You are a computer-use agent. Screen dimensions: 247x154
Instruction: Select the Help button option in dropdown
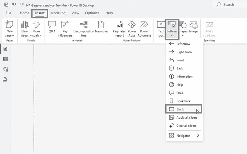tap(184, 85)
